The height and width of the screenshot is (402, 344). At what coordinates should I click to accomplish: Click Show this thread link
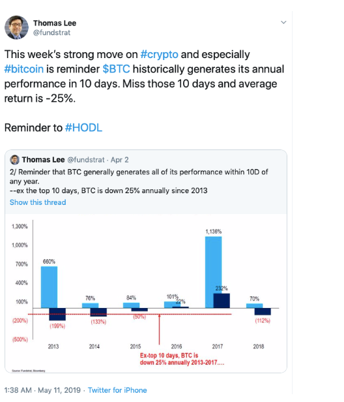pos(38,202)
